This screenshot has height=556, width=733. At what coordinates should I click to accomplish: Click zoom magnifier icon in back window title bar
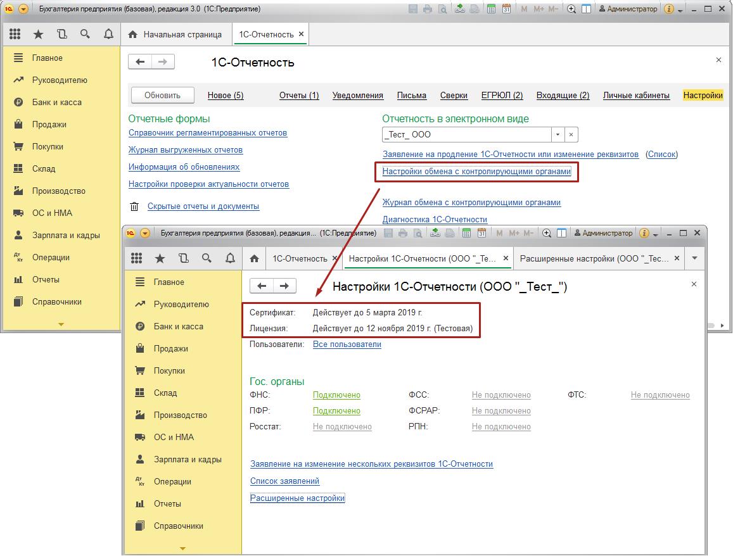[x=571, y=9]
